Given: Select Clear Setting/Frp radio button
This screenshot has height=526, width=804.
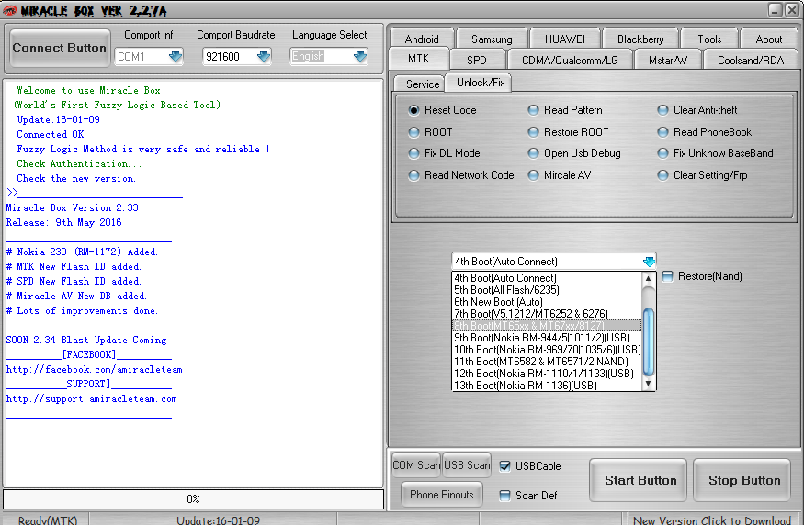Looking at the screenshot, I should [x=662, y=175].
